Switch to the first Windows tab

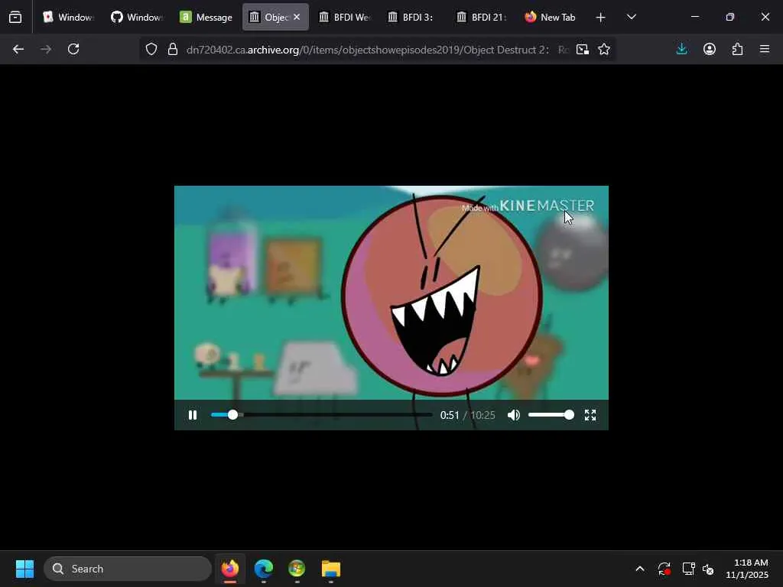[68, 17]
